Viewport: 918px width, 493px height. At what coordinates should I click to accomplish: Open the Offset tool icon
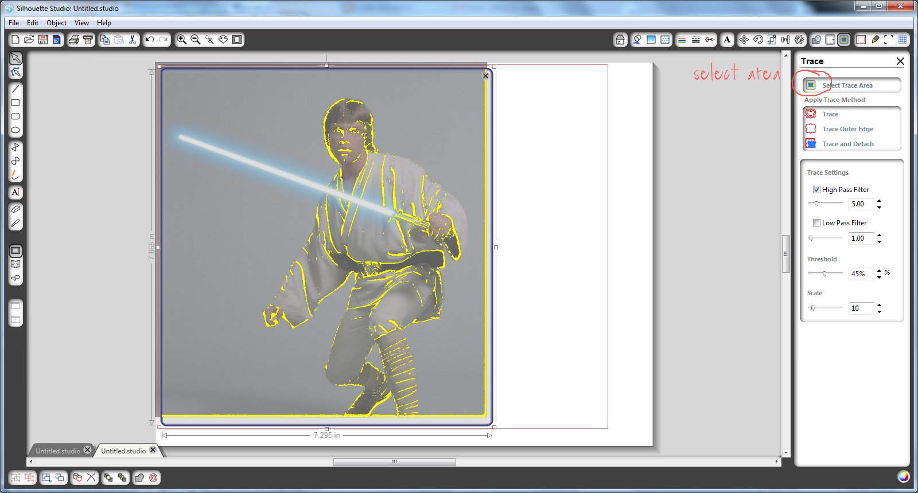coord(153,478)
